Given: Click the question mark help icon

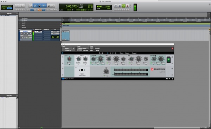Looking at the screenshot, I should [172, 79].
